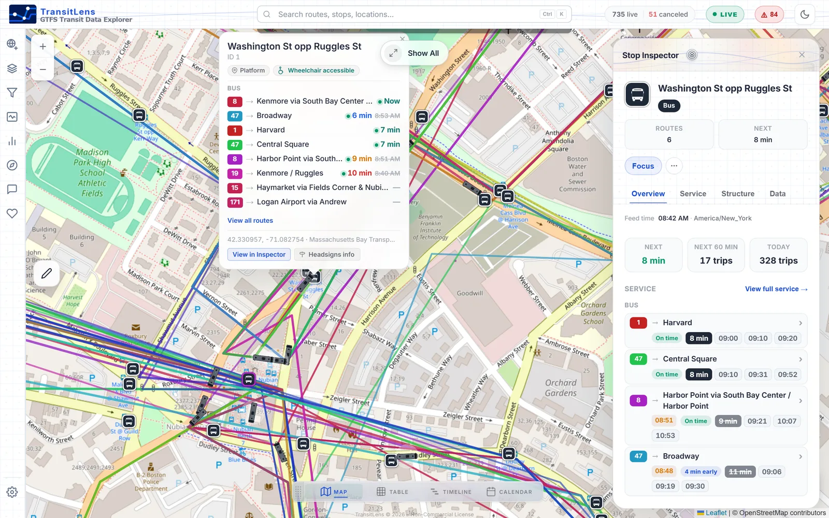Click the TODAY 328 trips card
The height and width of the screenshot is (518, 829).
click(778, 255)
